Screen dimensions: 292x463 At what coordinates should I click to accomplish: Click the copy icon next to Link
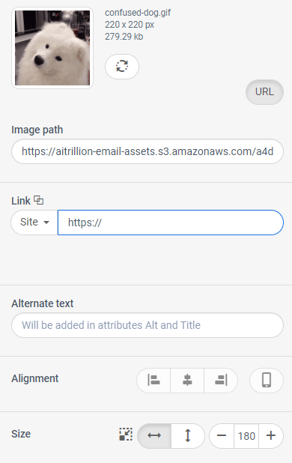tap(38, 200)
